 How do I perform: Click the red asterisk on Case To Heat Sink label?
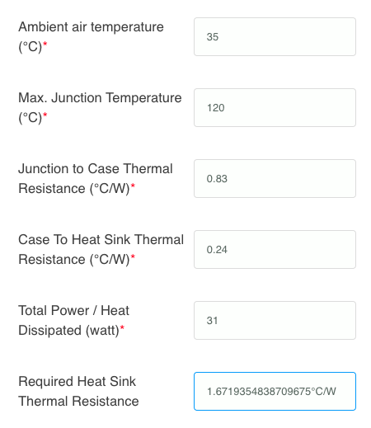click(133, 256)
